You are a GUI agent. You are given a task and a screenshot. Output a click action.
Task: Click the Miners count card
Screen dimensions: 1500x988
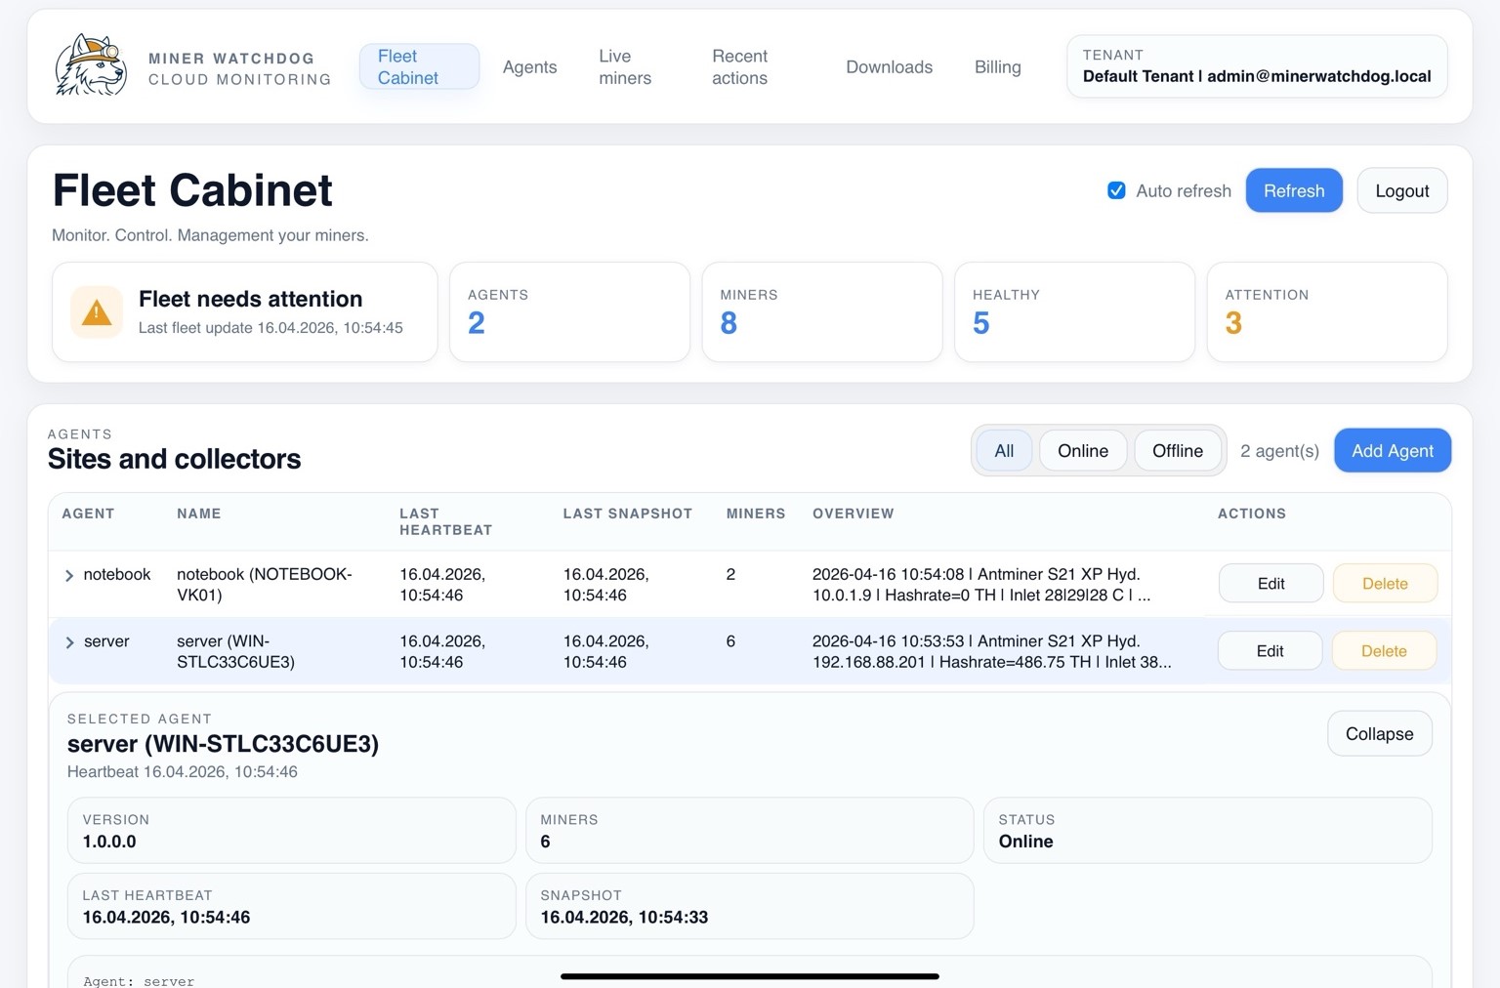pyautogui.click(x=821, y=311)
